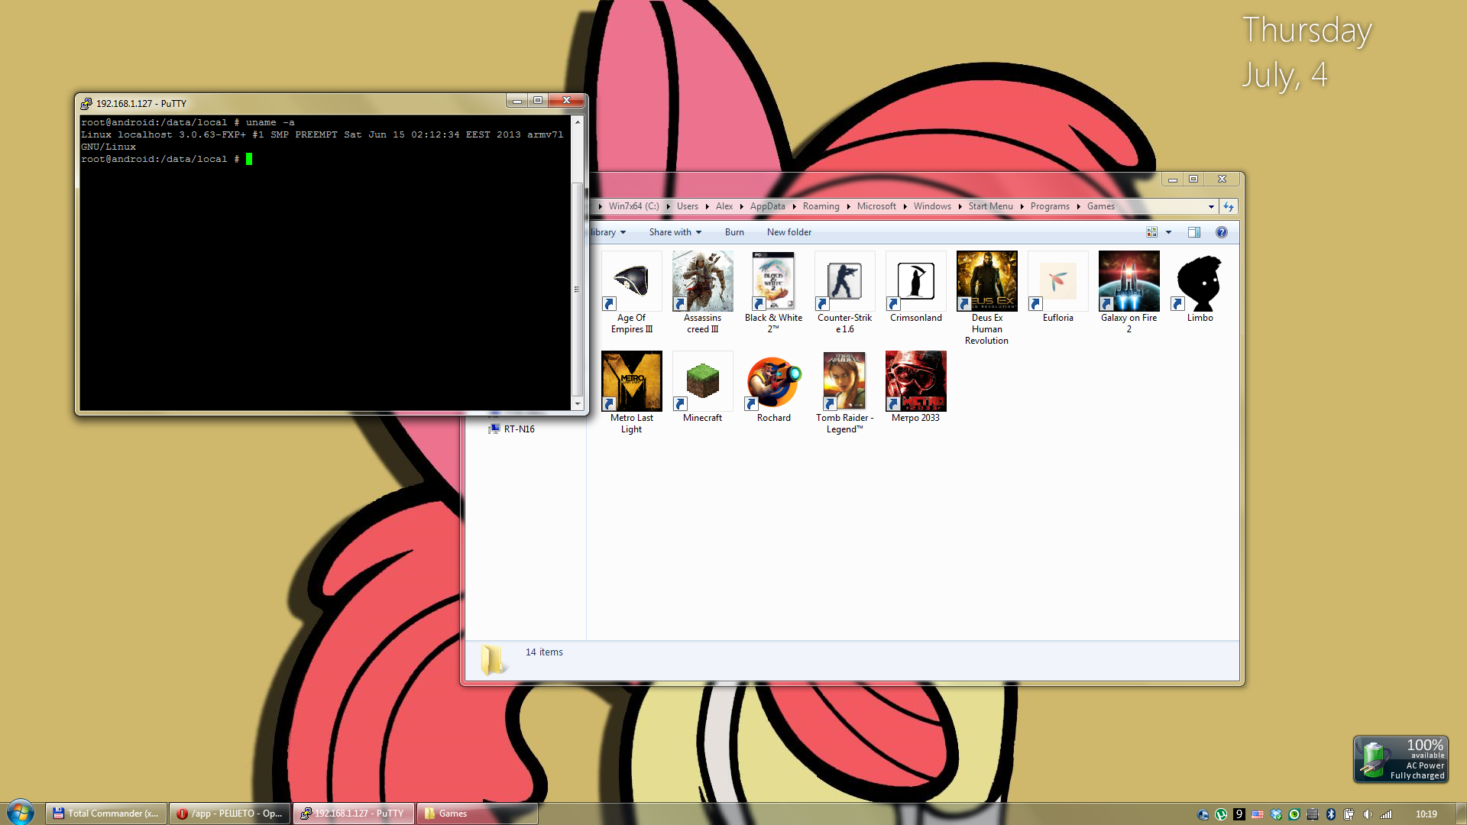
Task: Expand the arrow after Start Menu in path
Action: (1022, 206)
